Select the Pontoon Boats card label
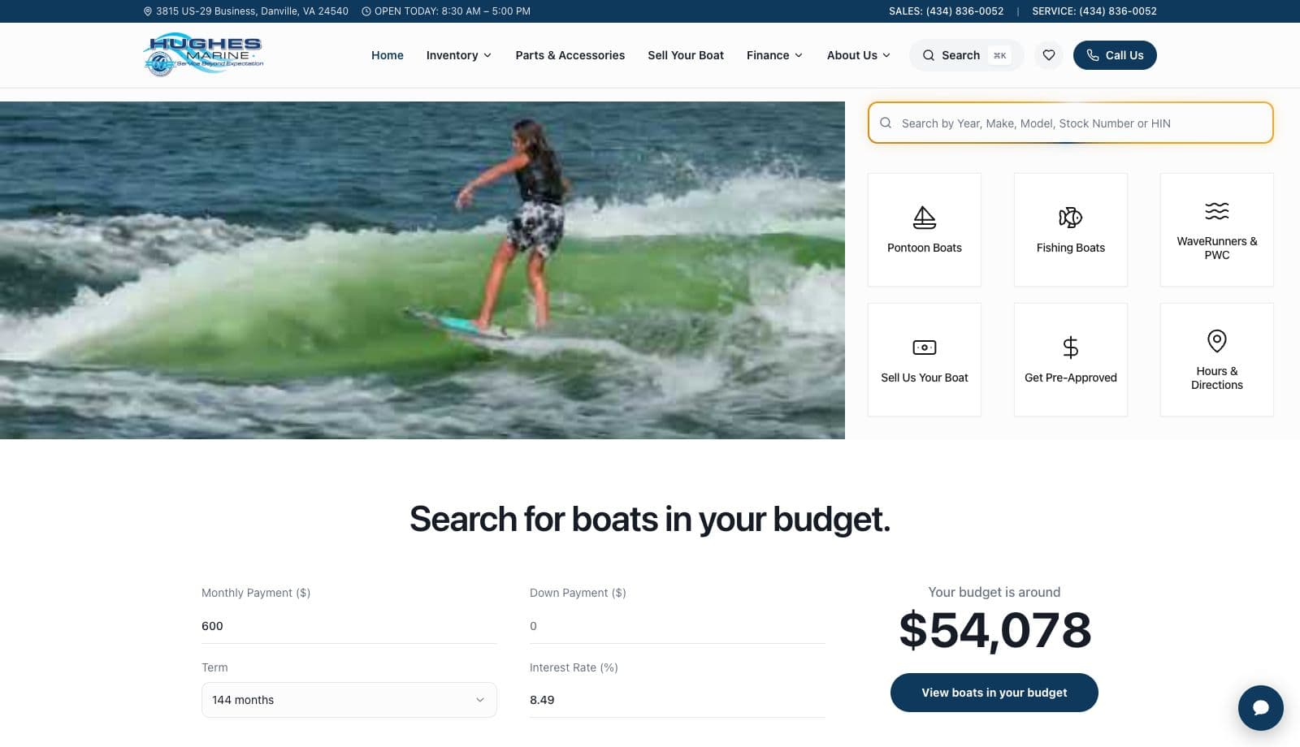Viewport: 1300px width, 747px height. pyautogui.click(x=925, y=248)
